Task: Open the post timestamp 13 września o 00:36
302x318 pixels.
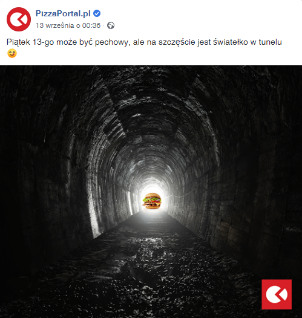Action: click(68, 25)
